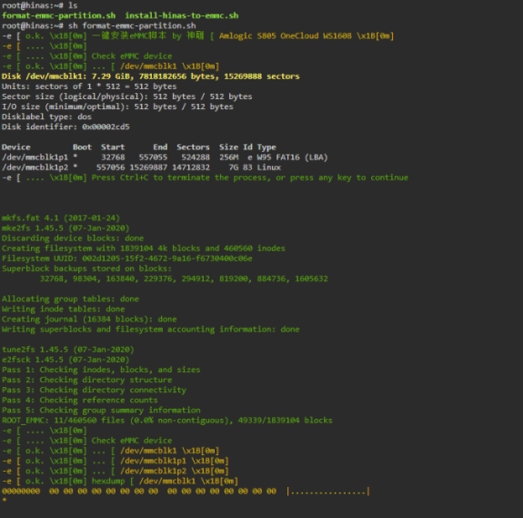Click 'W95 FAT16 (LBA)' type value
523x518 pixels.
pyautogui.click(x=293, y=157)
